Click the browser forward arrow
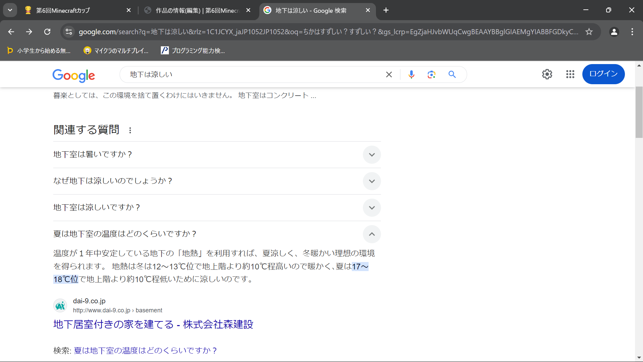Viewport: 643px width, 362px height. click(29, 32)
